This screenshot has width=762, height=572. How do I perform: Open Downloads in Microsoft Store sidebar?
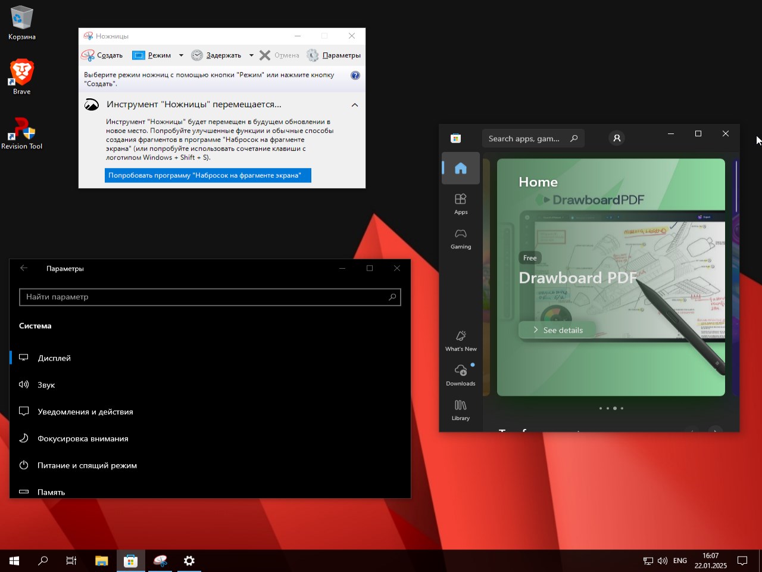(461, 375)
